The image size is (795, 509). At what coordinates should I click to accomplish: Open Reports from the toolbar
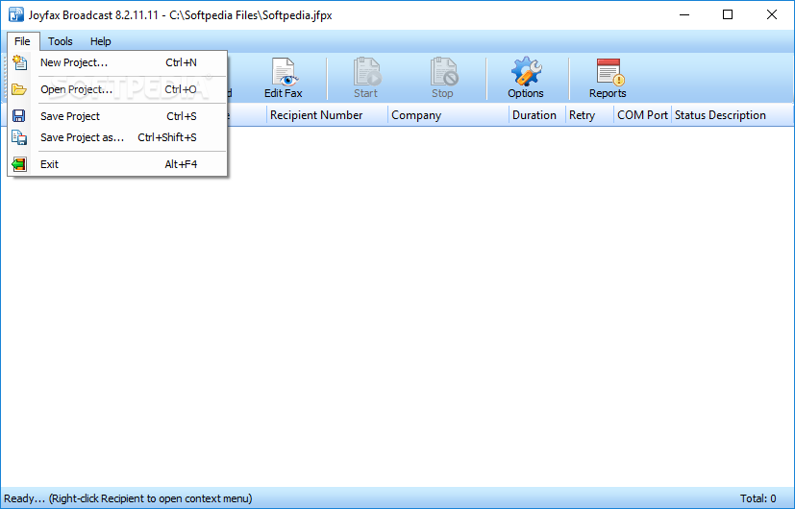pos(608,78)
